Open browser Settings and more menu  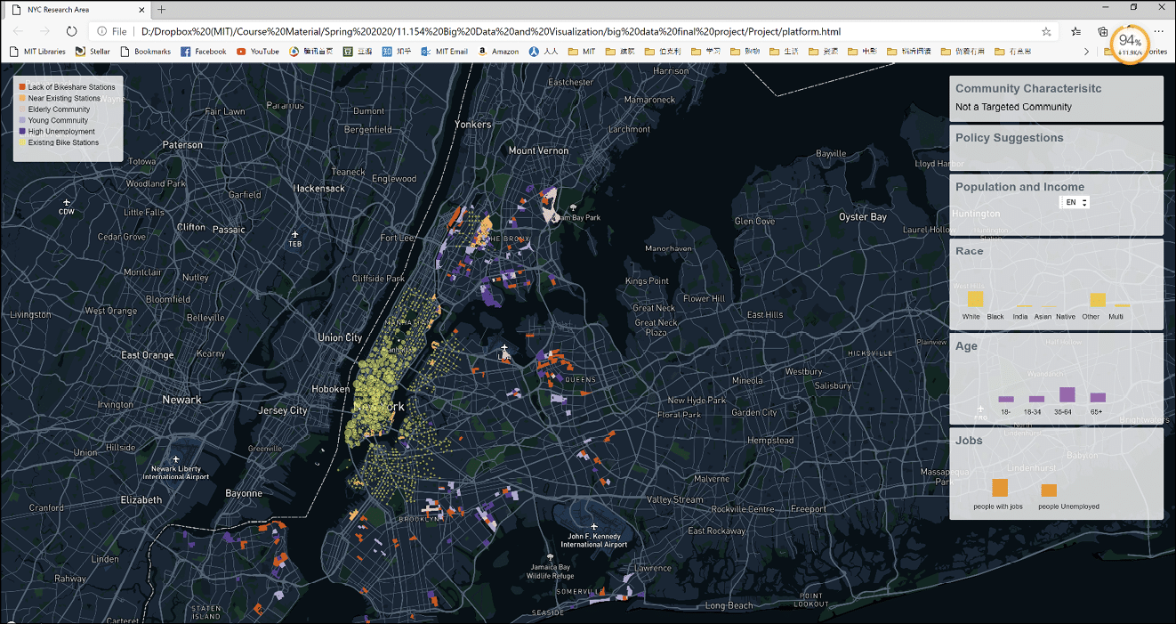pyautogui.click(x=1158, y=31)
